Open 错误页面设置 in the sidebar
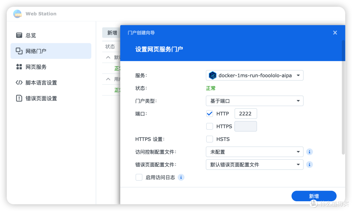352x211 pixels. click(x=51, y=98)
